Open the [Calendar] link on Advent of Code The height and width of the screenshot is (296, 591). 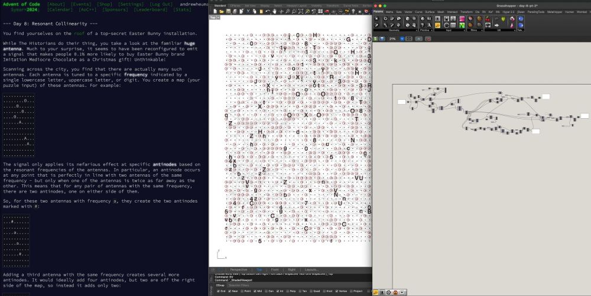pos(60,9)
